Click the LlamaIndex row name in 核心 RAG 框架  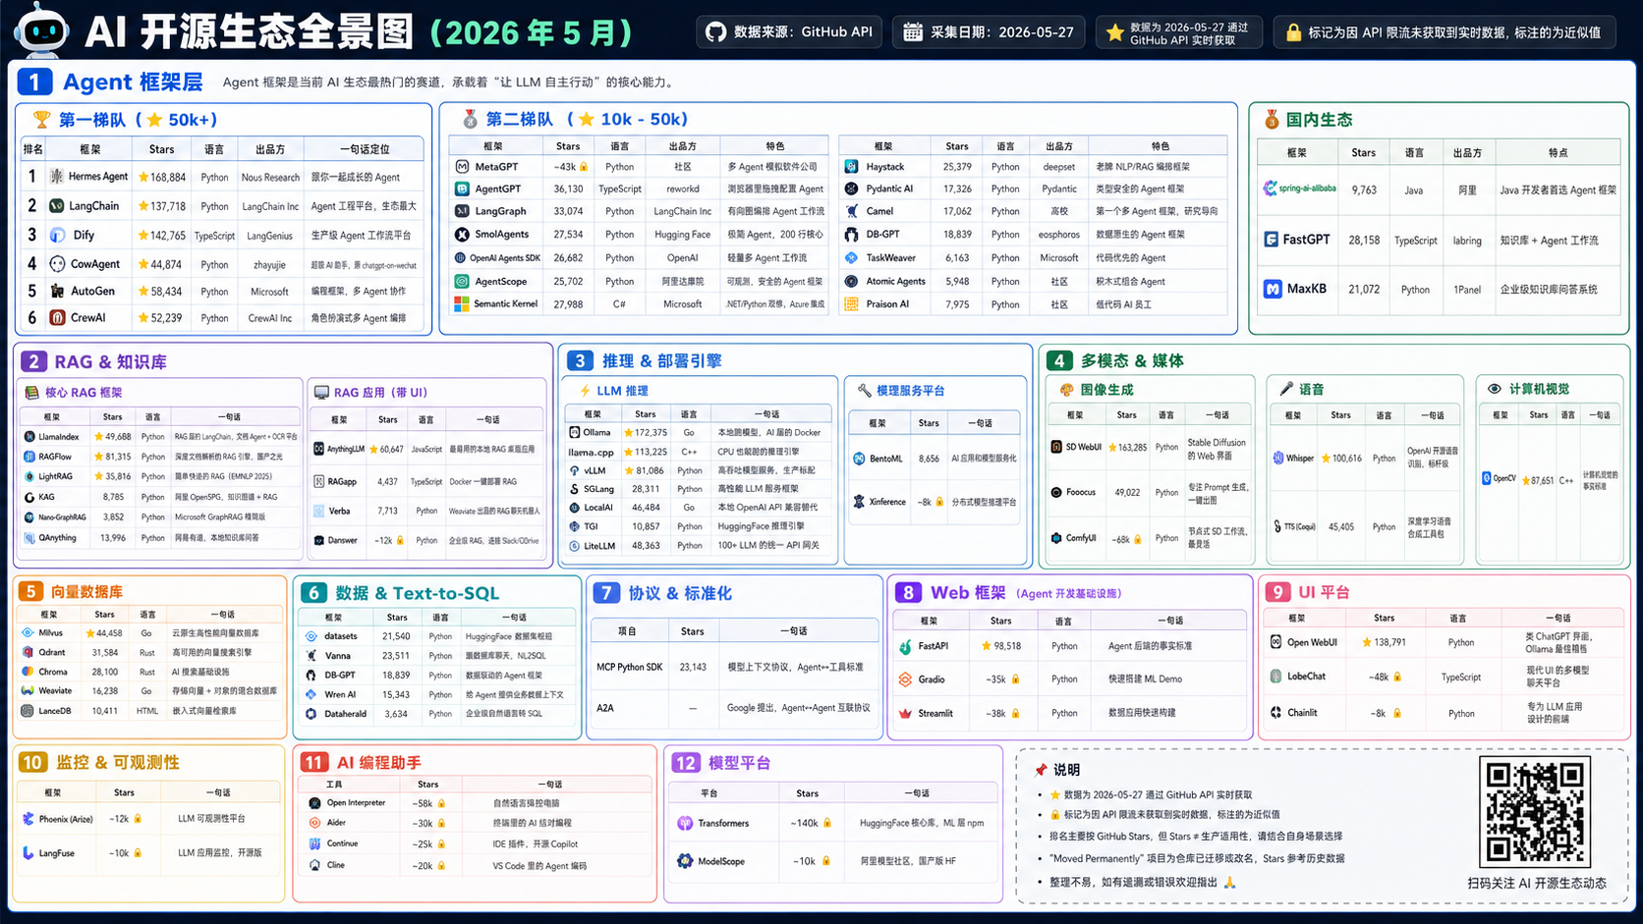coord(59,437)
